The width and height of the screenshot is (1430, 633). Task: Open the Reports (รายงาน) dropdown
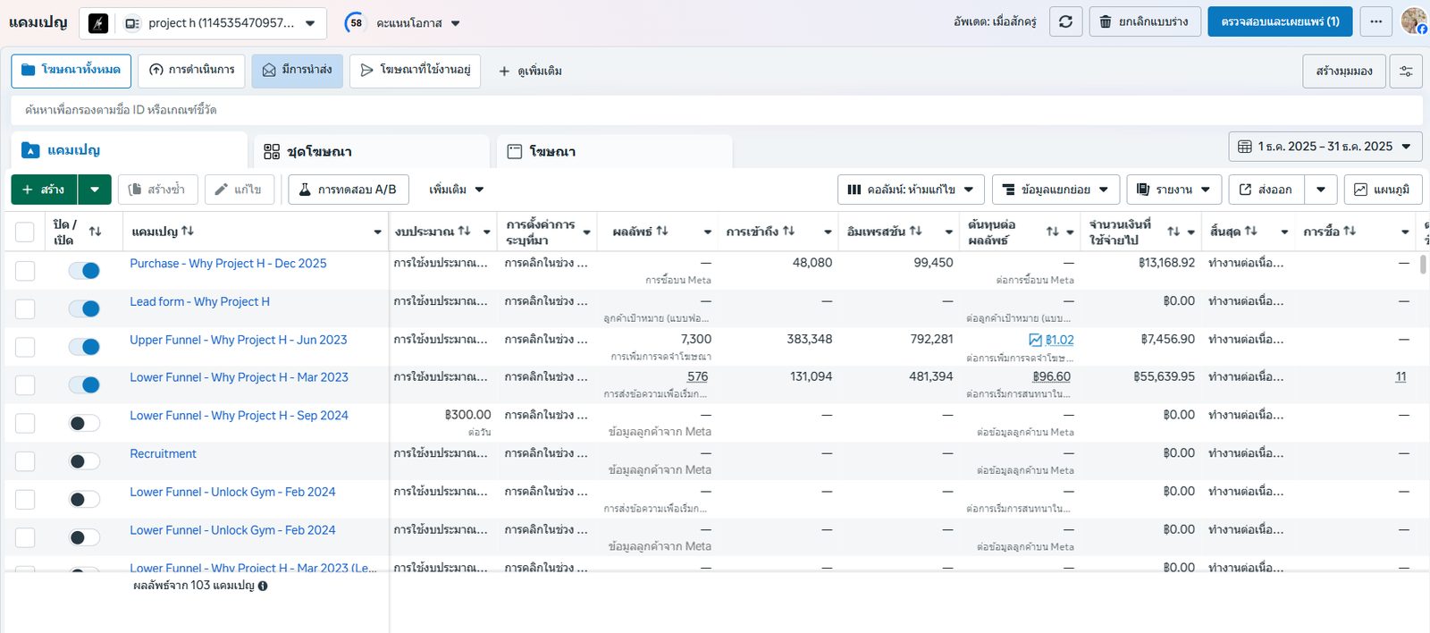click(1173, 190)
